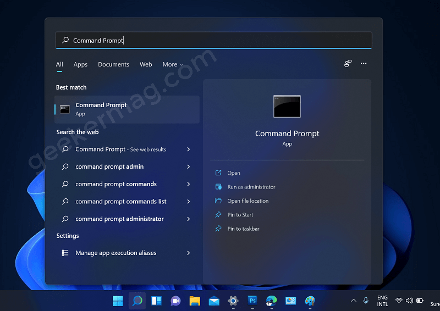The image size is (440, 311).
Task: Open Paint from the taskbar
Action: (310, 301)
